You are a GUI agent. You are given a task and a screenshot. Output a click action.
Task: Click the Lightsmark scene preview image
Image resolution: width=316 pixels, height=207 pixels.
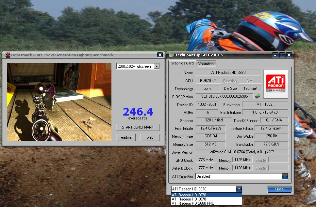click(x=59, y=102)
